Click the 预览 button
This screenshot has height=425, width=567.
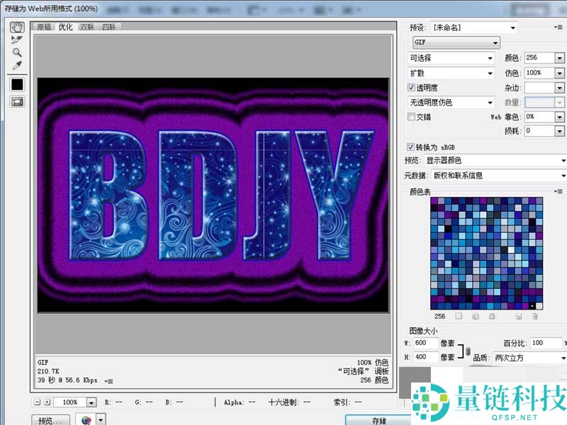(x=51, y=420)
